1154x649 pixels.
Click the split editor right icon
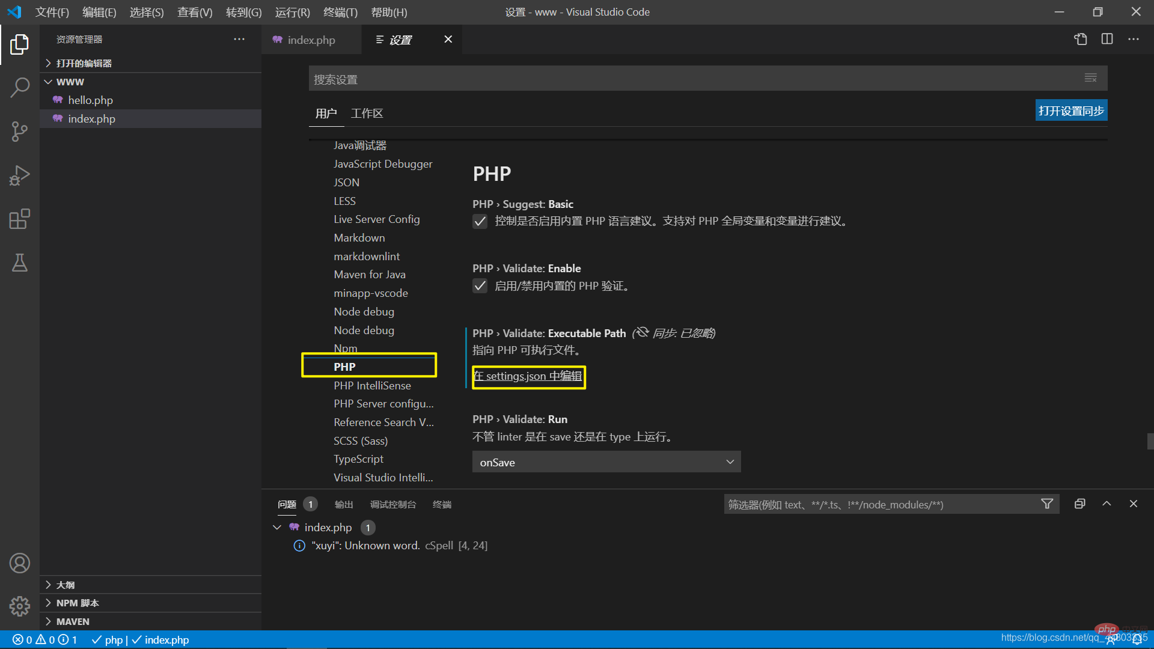pyautogui.click(x=1107, y=39)
